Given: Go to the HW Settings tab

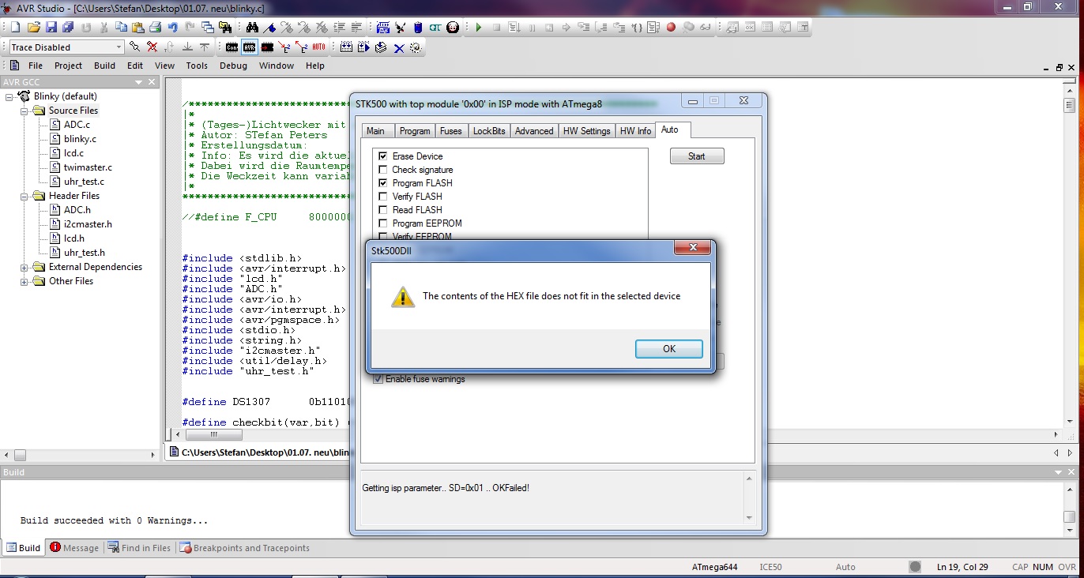Looking at the screenshot, I should click(x=586, y=131).
